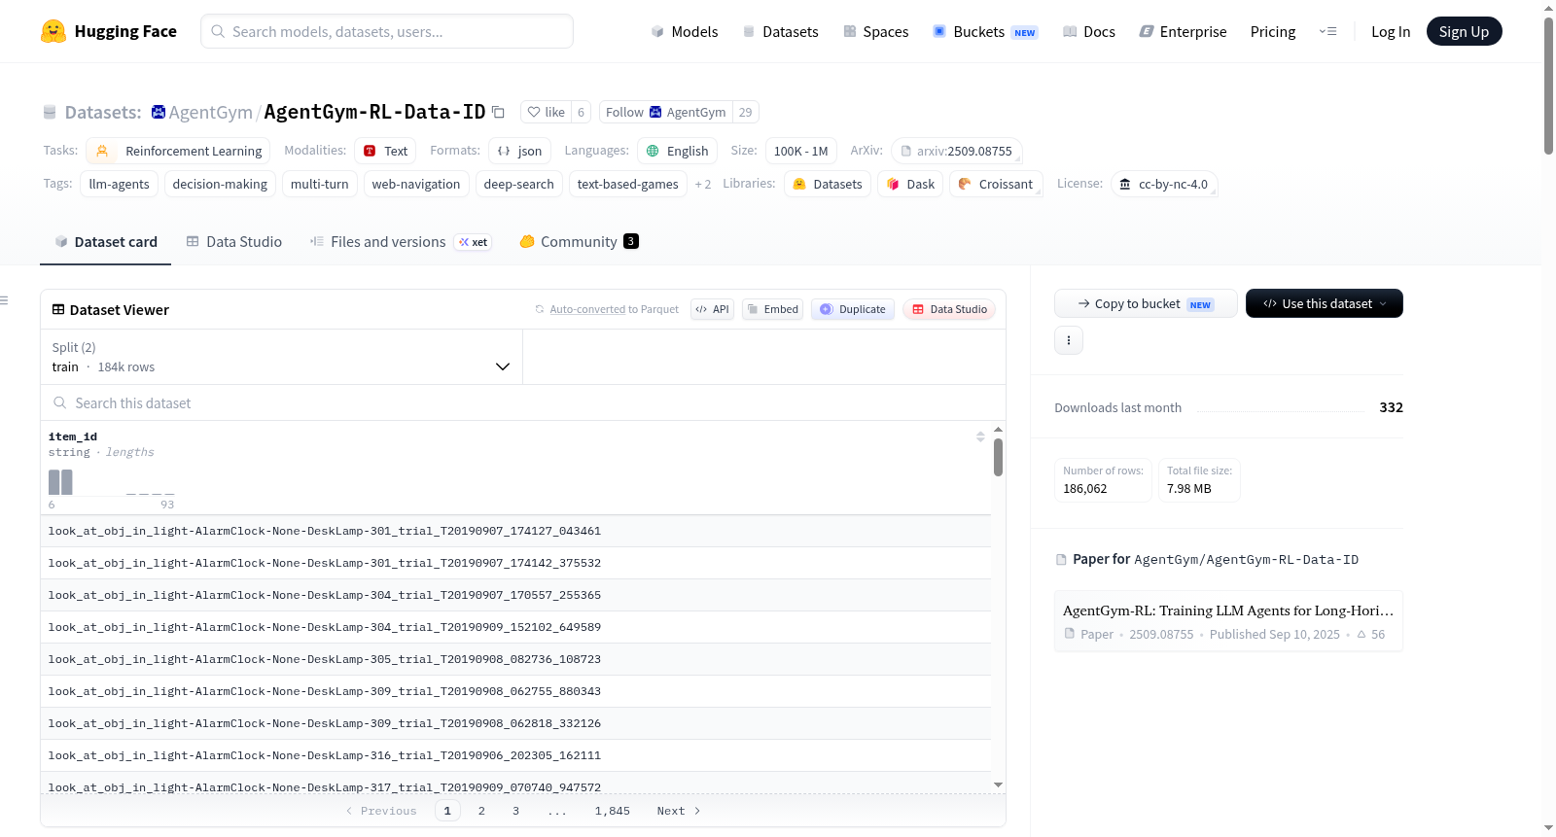Open the Files and versions tab
1556x837 pixels.
pyautogui.click(x=400, y=242)
